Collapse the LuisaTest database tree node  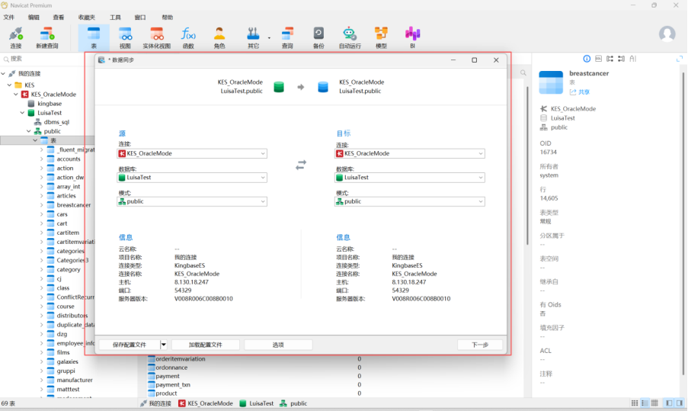[x=23, y=112]
